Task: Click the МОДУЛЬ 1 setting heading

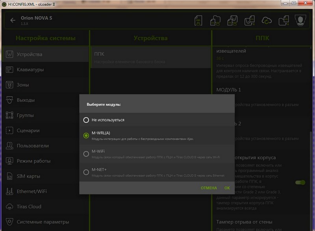Action: (x=229, y=90)
